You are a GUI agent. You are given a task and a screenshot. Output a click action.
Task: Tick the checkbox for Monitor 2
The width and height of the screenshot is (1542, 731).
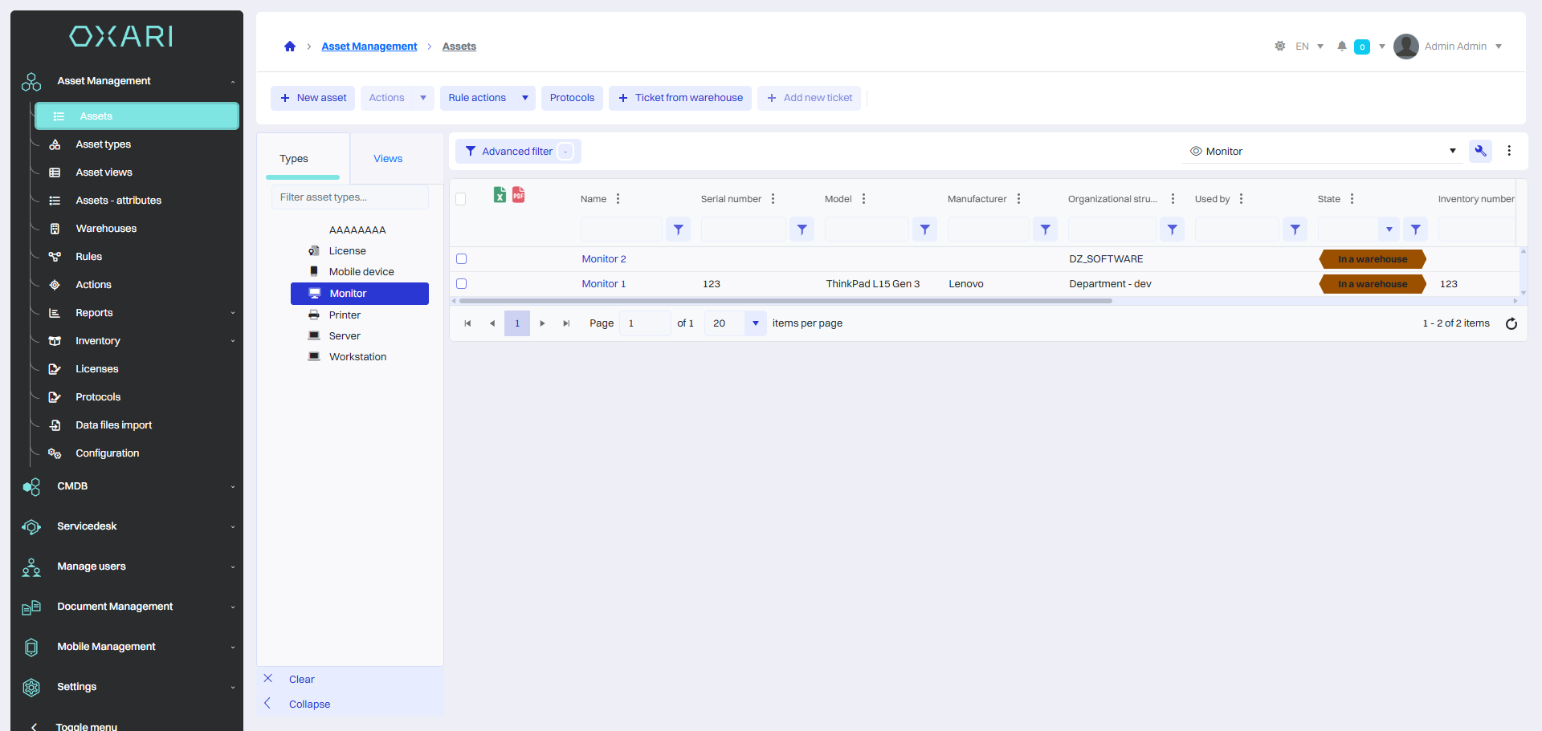(462, 259)
